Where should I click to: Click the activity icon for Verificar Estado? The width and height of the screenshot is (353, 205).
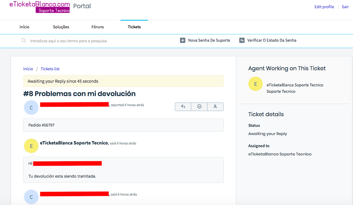tap(242, 40)
